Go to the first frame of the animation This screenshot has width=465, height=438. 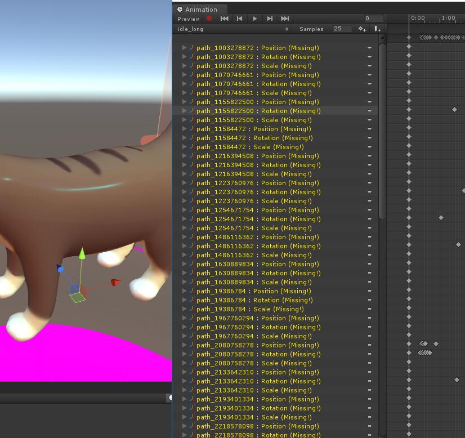pyautogui.click(x=224, y=19)
